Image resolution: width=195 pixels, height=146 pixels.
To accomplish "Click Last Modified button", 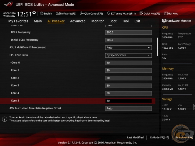I will pyautogui.click(x=135, y=137).
